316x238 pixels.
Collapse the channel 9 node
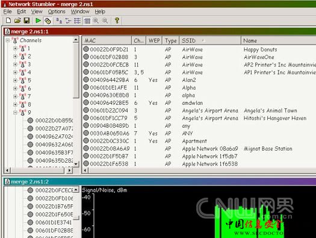(x=15, y=112)
